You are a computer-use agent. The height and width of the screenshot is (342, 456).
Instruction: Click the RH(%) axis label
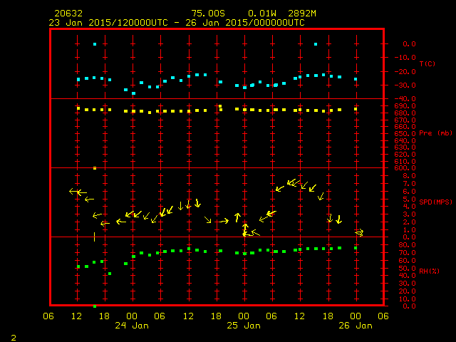[x=429, y=271]
